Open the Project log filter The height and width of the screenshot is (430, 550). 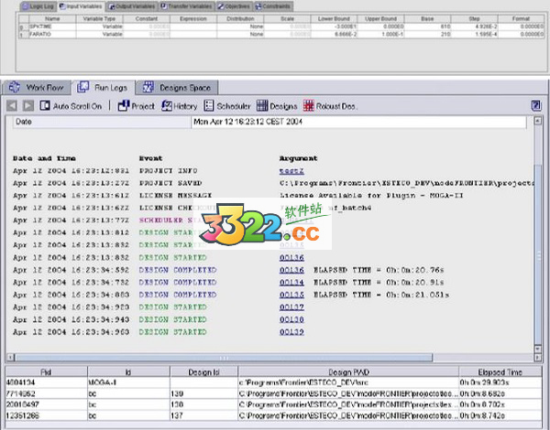(x=136, y=106)
